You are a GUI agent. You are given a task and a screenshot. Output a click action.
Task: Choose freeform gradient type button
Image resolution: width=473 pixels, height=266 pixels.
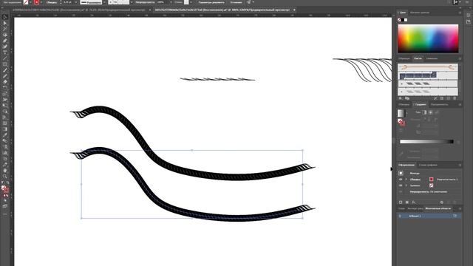click(x=437, y=112)
